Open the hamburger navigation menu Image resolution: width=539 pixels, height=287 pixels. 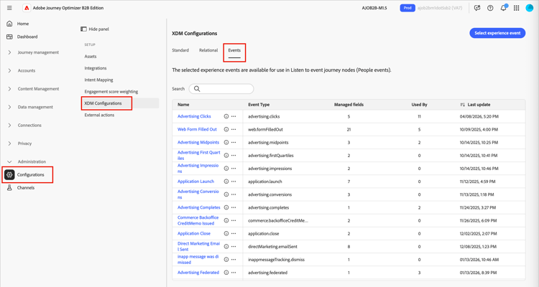pyautogui.click(x=9, y=8)
